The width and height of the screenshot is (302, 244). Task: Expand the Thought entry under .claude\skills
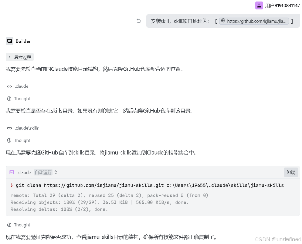pos(22,141)
